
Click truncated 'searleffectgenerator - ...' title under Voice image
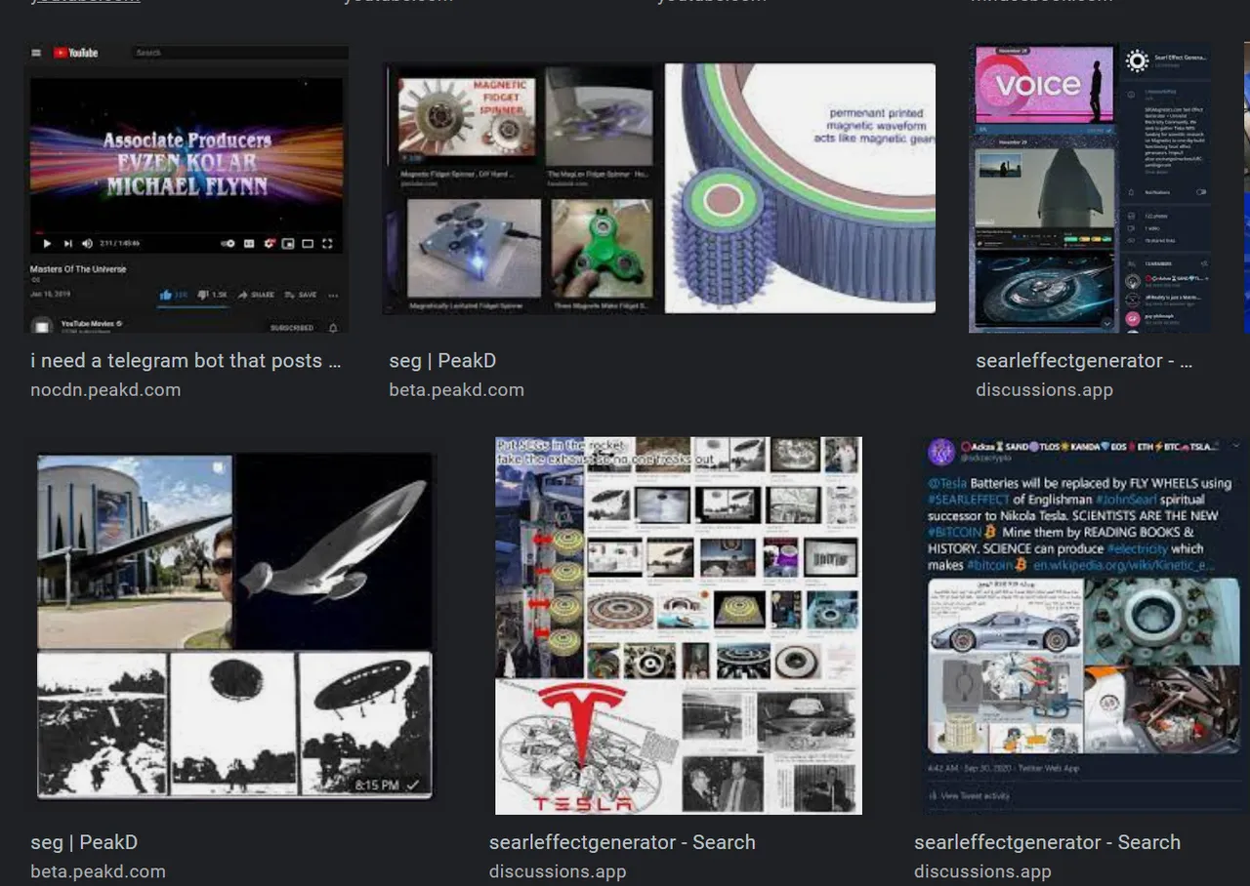[1084, 360]
